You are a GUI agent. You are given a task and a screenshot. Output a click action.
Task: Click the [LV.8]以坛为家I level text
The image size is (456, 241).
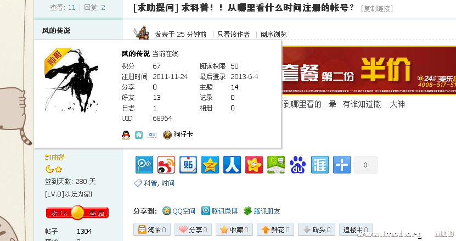click(69, 194)
